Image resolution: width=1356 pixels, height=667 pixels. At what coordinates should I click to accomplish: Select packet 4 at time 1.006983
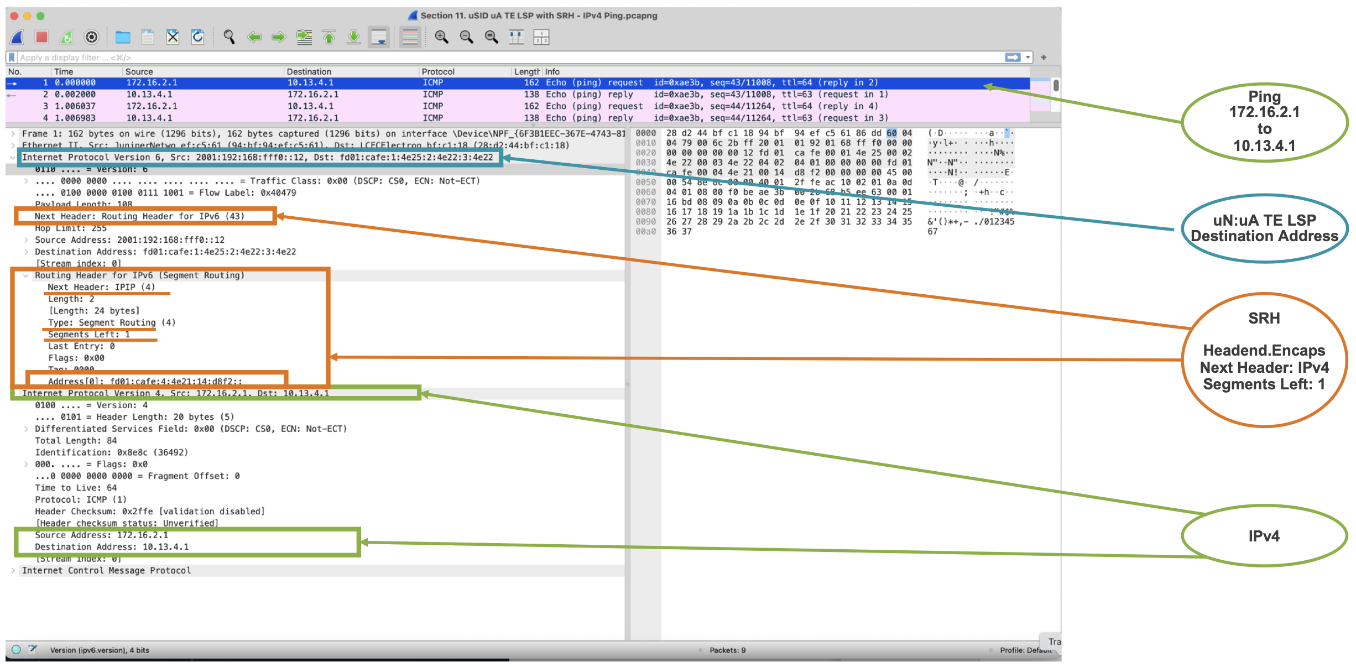tap(518, 118)
